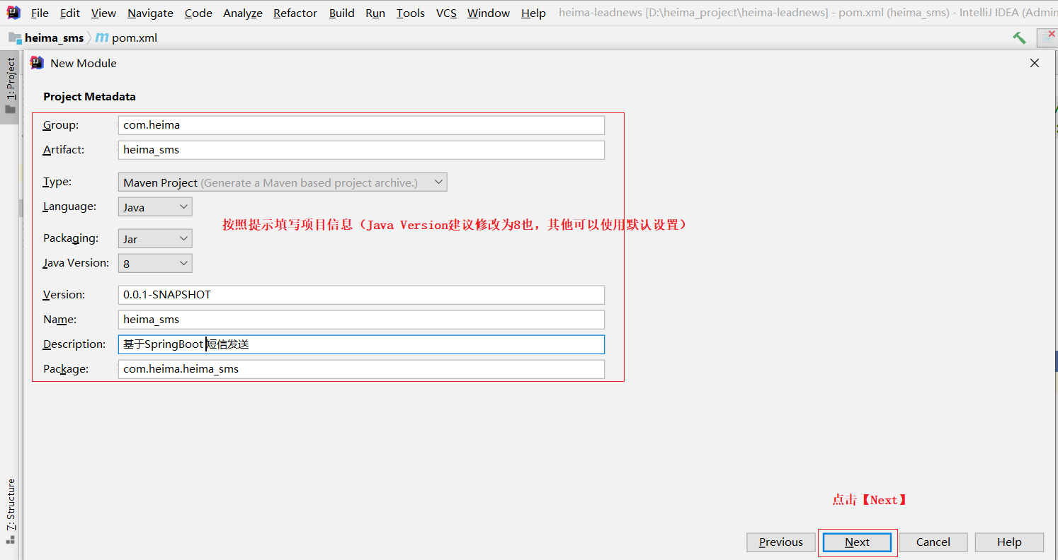This screenshot has height=560, width=1058.
Task: Open the Edit menu
Action: (70, 13)
